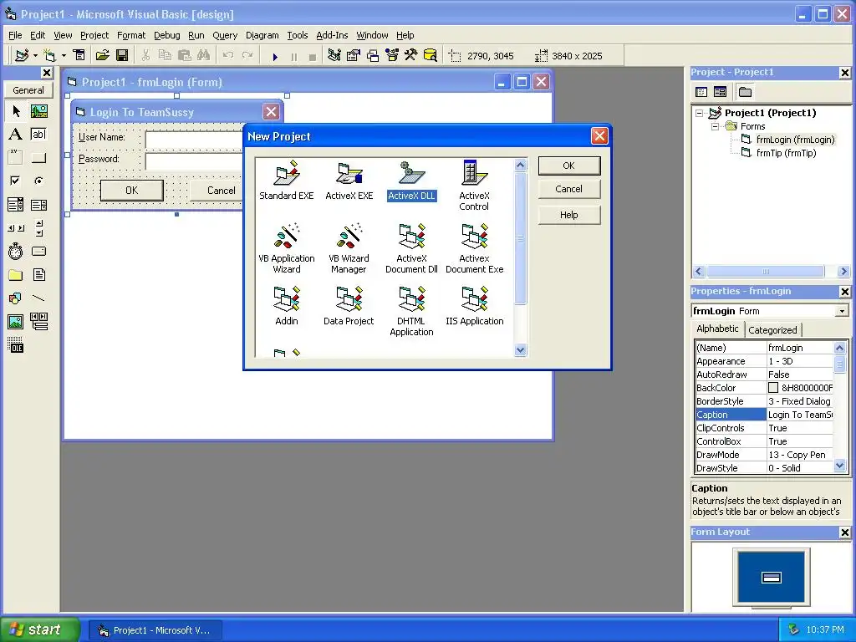
Task: Click the Windows start button
Action: point(39,629)
